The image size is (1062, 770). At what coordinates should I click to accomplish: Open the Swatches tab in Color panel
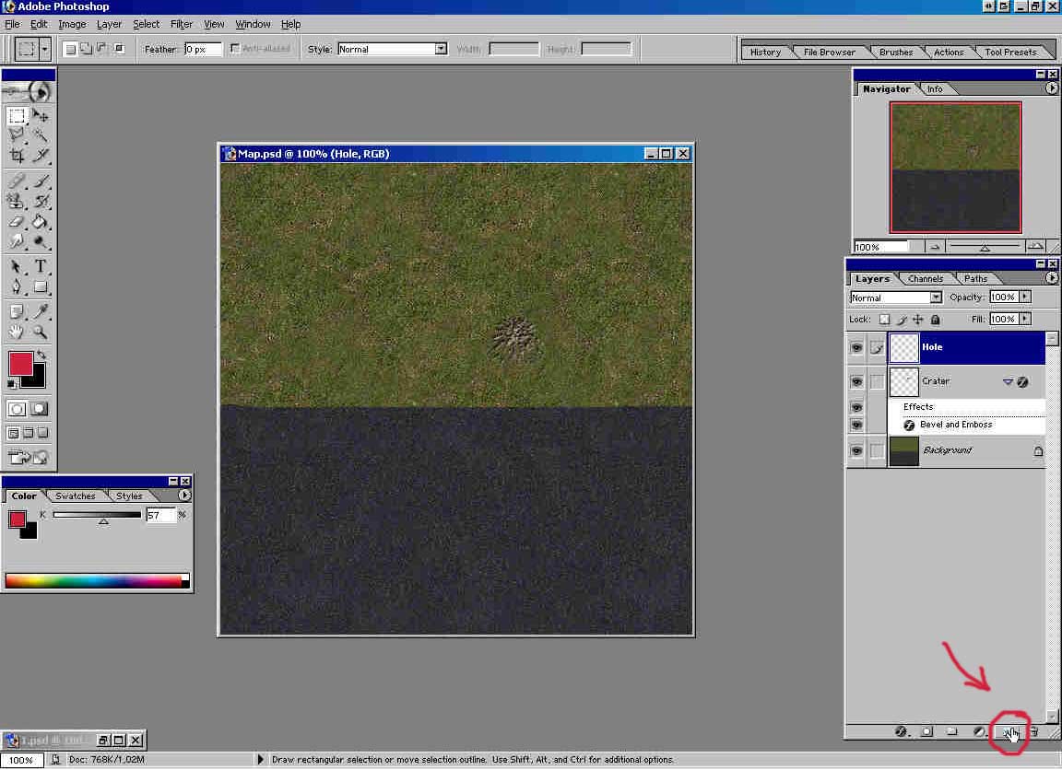pyautogui.click(x=76, y=496)
